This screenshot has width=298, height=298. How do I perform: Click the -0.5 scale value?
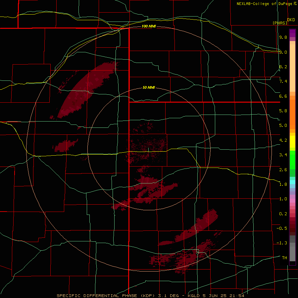(282, 228)
